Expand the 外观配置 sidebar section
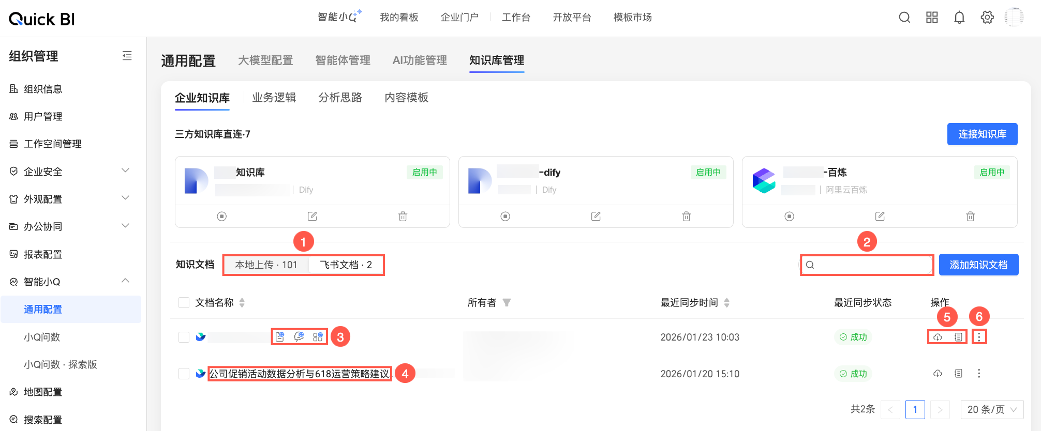 click(125, 198)
